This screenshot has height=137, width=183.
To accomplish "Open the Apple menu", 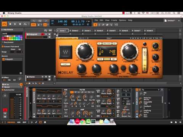I will click(4, 13).
